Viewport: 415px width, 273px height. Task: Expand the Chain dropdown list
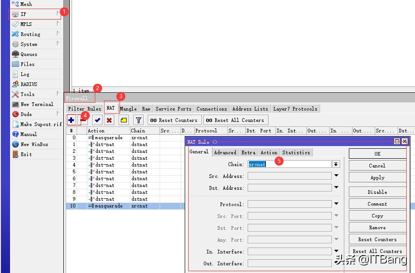pos(336,164)
